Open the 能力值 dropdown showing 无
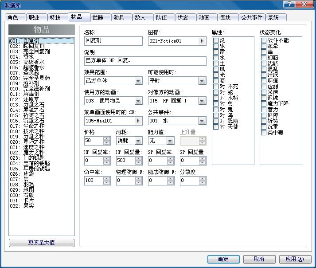Image resolution: width=316 pixels, height=268 pixels. (170, 141)
